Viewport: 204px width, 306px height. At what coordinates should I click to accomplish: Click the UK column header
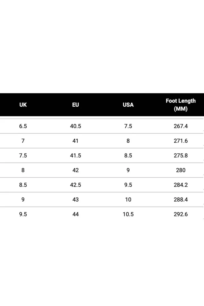23,105
